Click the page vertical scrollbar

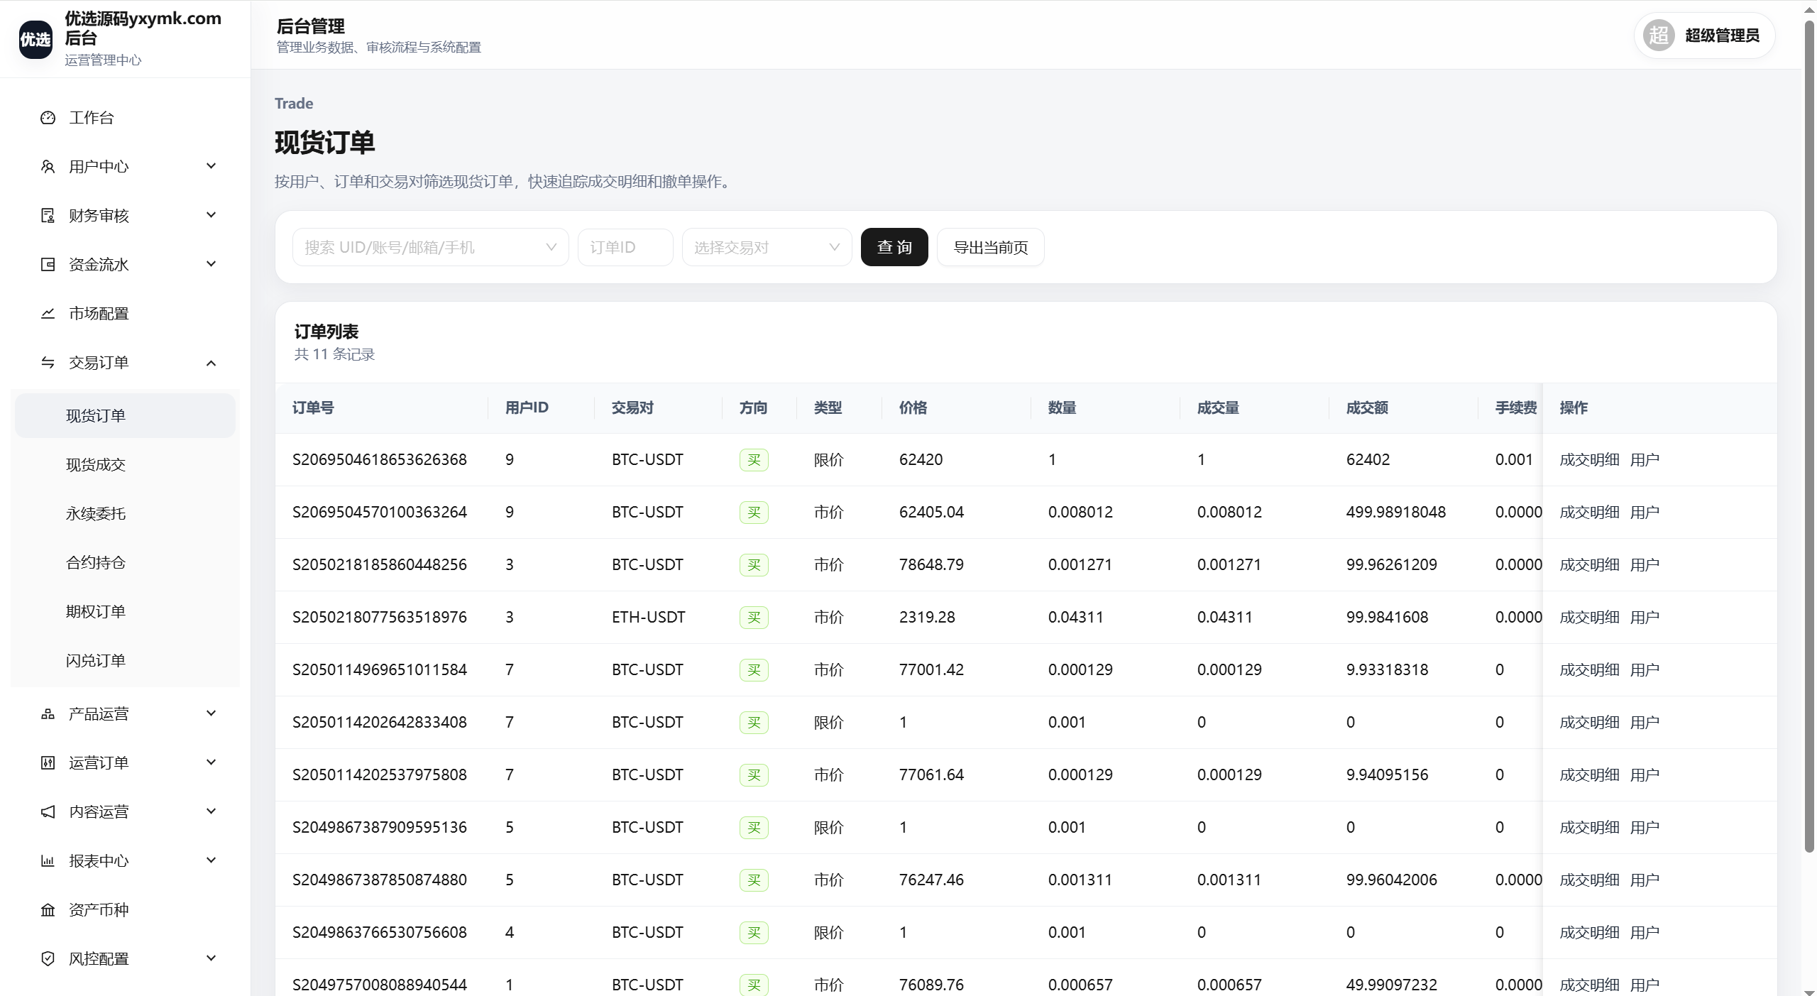click(1809, 437)
